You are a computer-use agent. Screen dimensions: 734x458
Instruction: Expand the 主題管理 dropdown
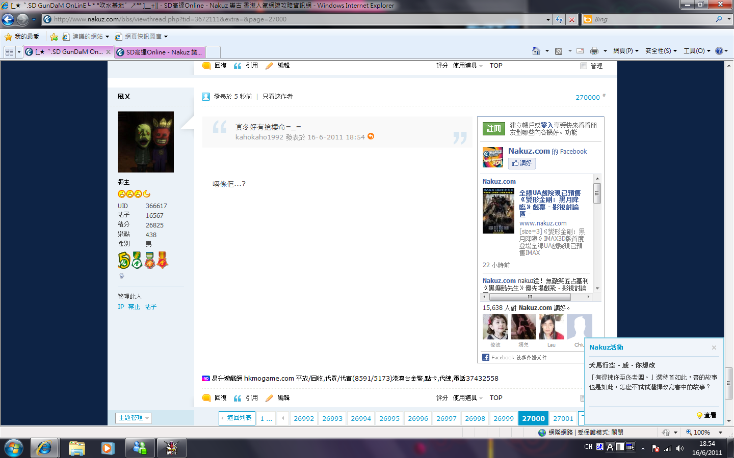134,418
